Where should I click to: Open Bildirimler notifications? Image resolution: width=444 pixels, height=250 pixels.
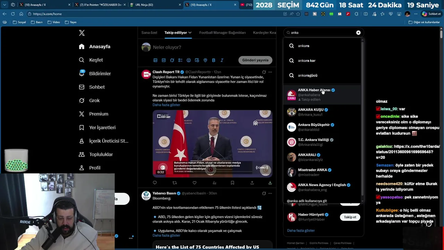95,74
